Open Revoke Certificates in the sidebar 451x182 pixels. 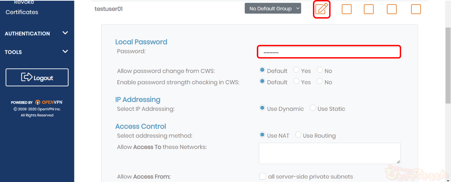(22, 12)
